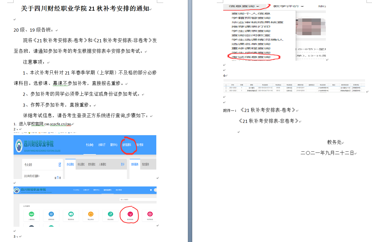Viewport: 372px width, 242px height.
Task: Choose 查询空闲教室 from the list
Action: tap(251, 35)
